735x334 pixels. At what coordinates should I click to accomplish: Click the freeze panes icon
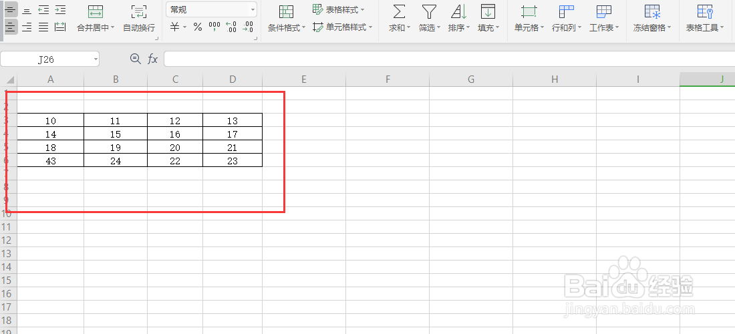click(x=652, y=12)
